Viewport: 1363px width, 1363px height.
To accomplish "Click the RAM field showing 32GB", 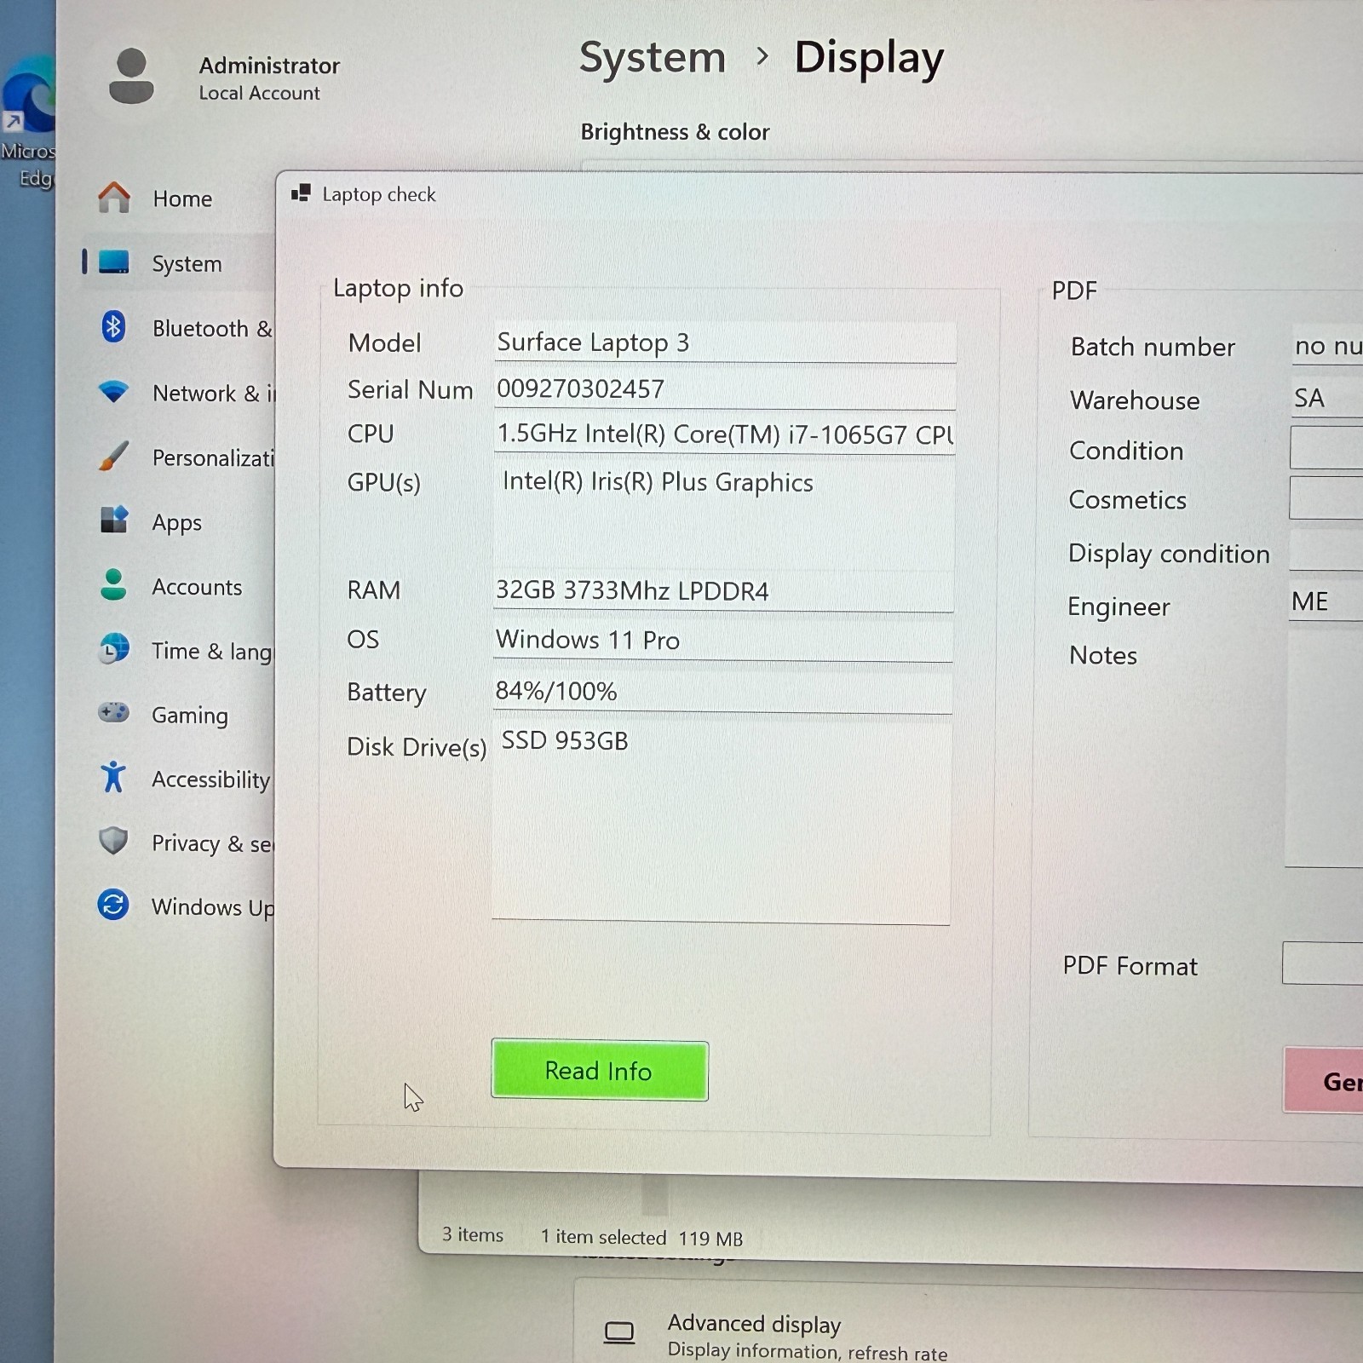I will click(x=723, y=591).
